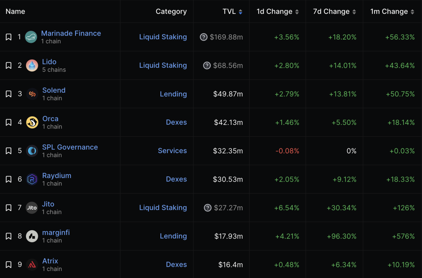Open Solend protocol page
Viewport: 422px width, 278px height.
pos(54,90)
